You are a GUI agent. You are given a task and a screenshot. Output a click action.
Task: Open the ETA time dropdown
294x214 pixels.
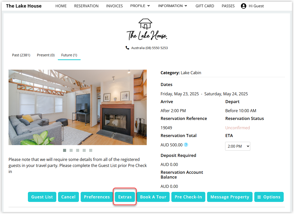click(237, 146)
